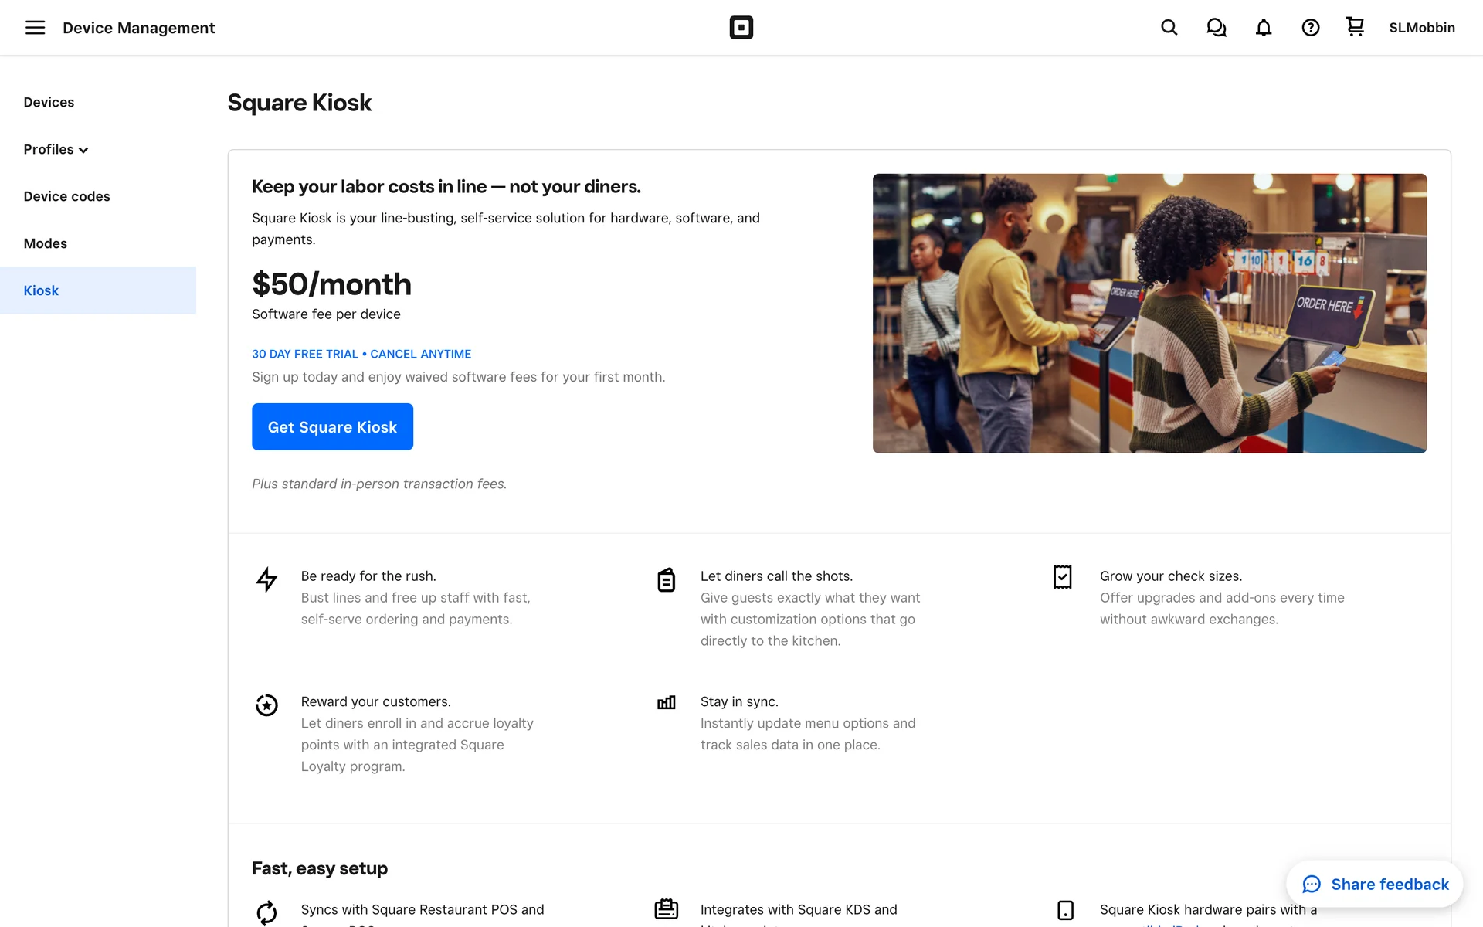Select Device codes in sidebar
Image resolution: width=1483 pixels, height=927 pixels.
(66, 196)
